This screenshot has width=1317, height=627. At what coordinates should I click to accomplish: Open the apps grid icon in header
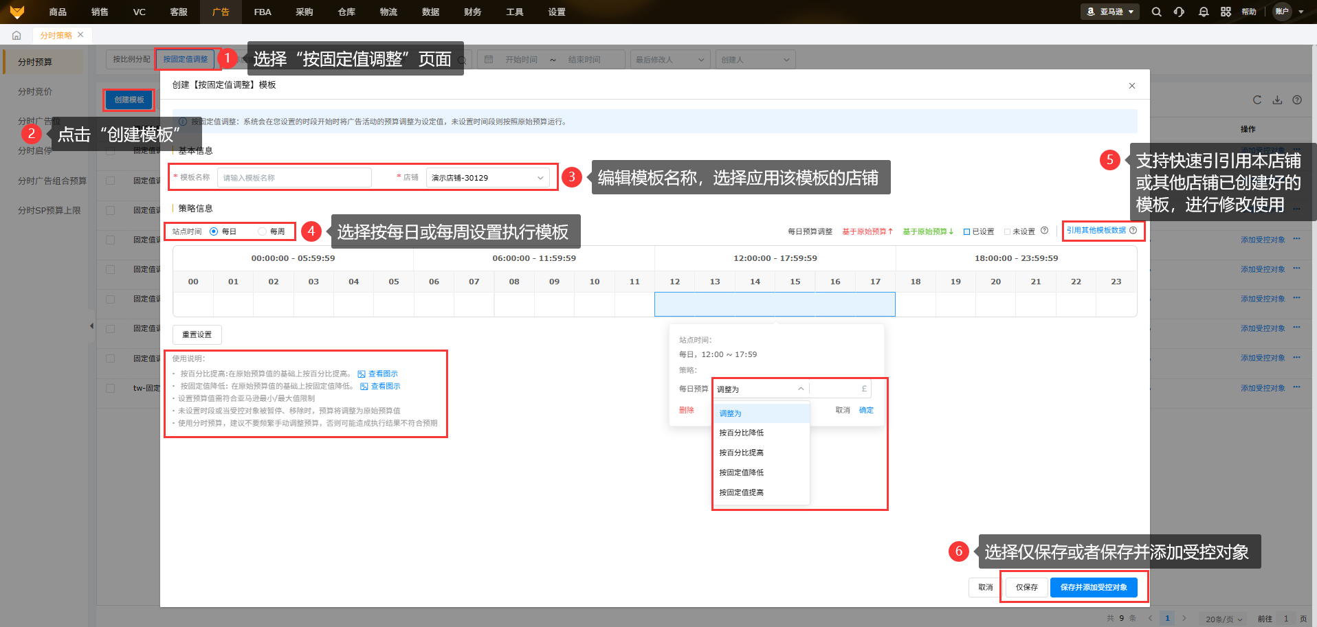coord(1226,12)
